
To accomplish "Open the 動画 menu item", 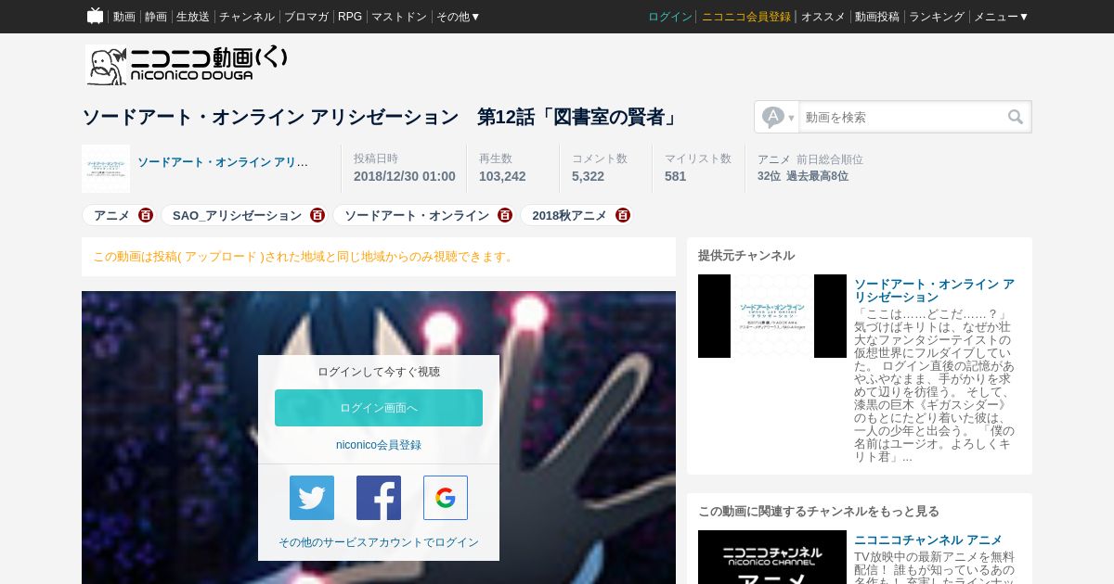I will pyautogui.click(x=124, y=17).
